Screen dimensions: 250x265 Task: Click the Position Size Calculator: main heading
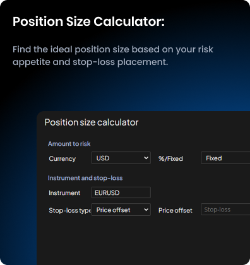click(88, 21)
